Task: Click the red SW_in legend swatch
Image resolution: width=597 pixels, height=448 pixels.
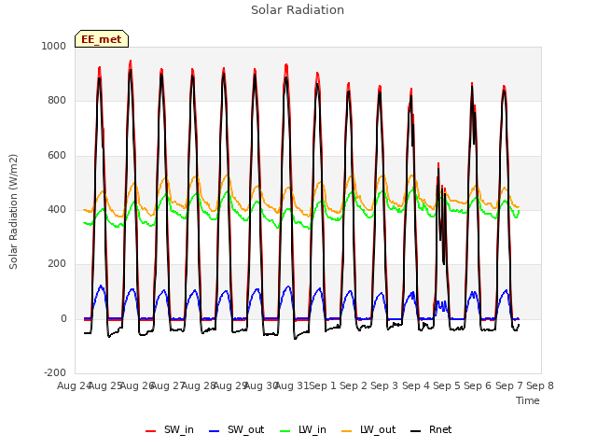Action: click(151, 431)
